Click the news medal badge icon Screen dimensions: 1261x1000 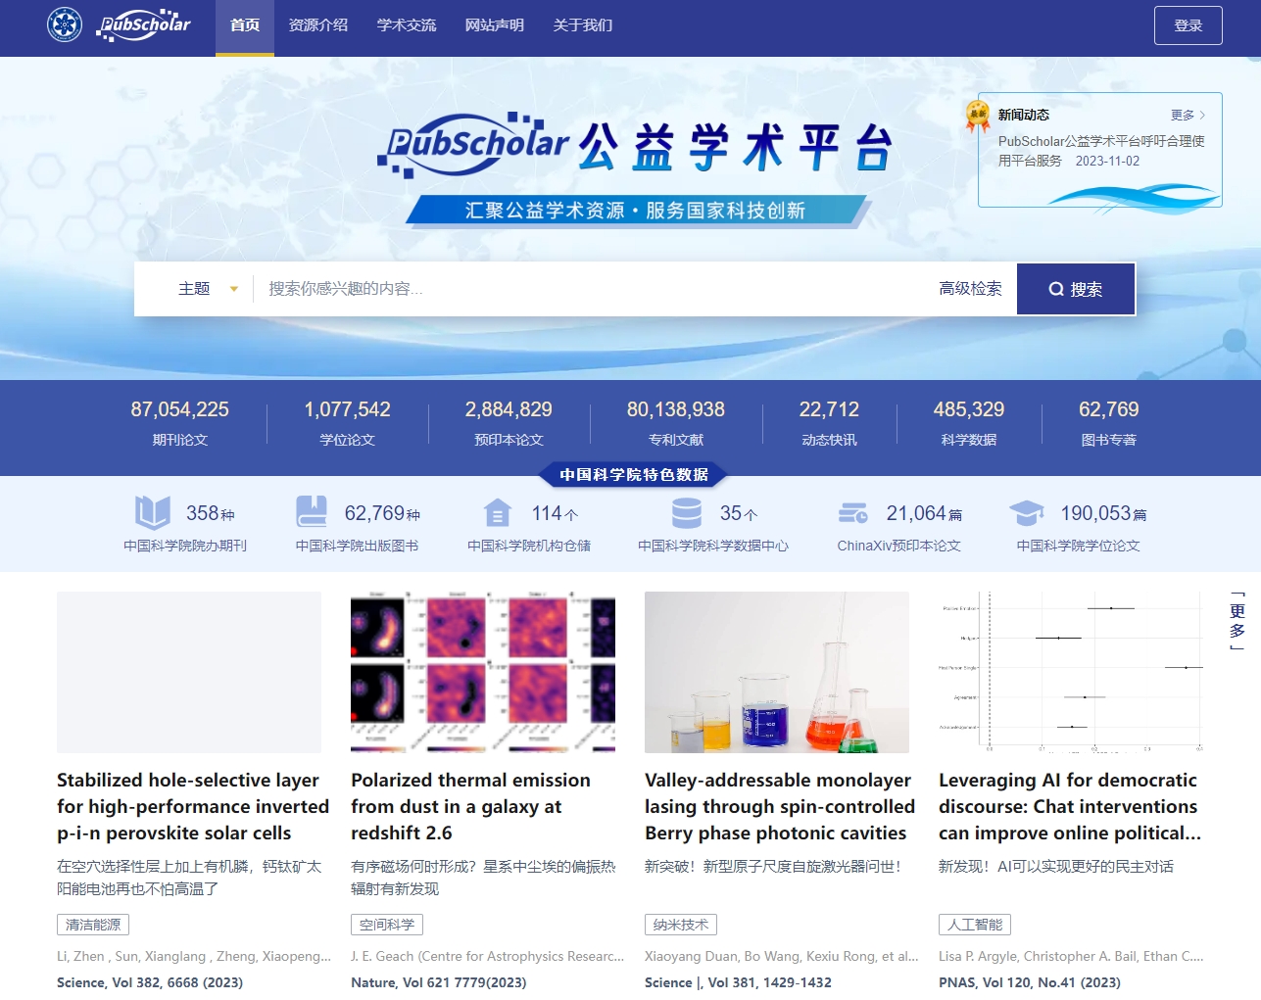click(977, 117)
